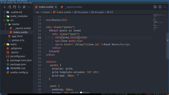Open the editor more actions ellipsis
Image resolution: width=169 pixels, height=95 pixels.
pos(165,7)
